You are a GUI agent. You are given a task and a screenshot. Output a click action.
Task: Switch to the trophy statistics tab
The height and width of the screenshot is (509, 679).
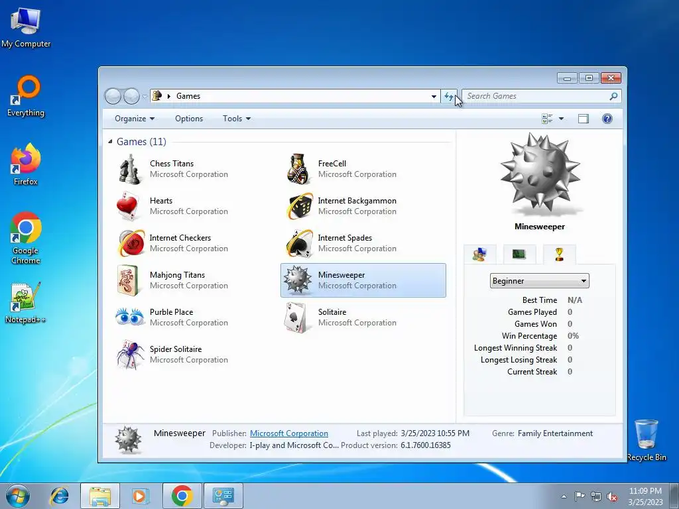(559, 254)
